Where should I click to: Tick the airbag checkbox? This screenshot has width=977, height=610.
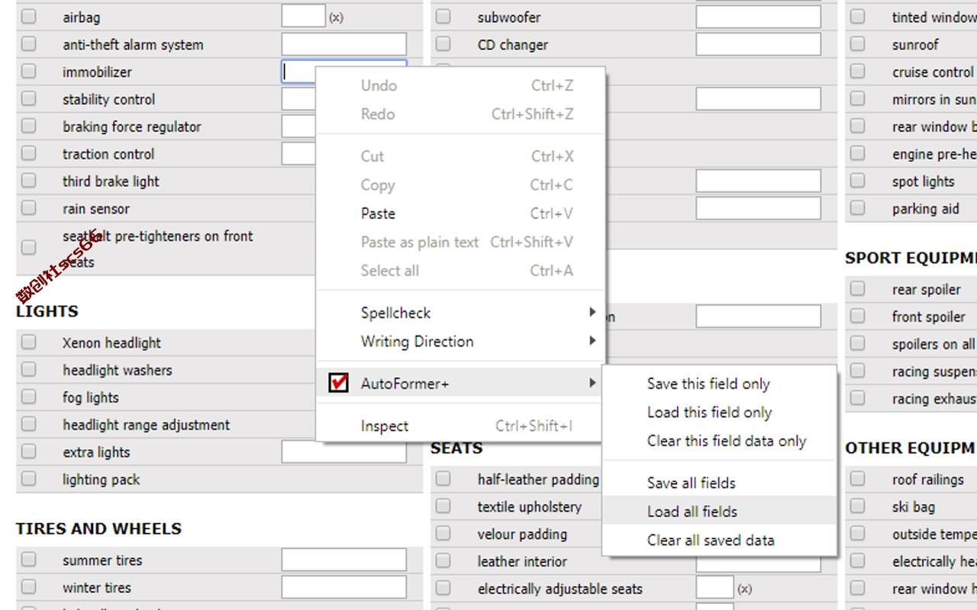[x=28, y=16]
